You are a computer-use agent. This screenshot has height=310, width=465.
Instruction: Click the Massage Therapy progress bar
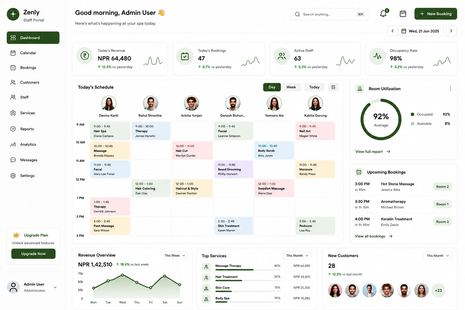[248, 270]
